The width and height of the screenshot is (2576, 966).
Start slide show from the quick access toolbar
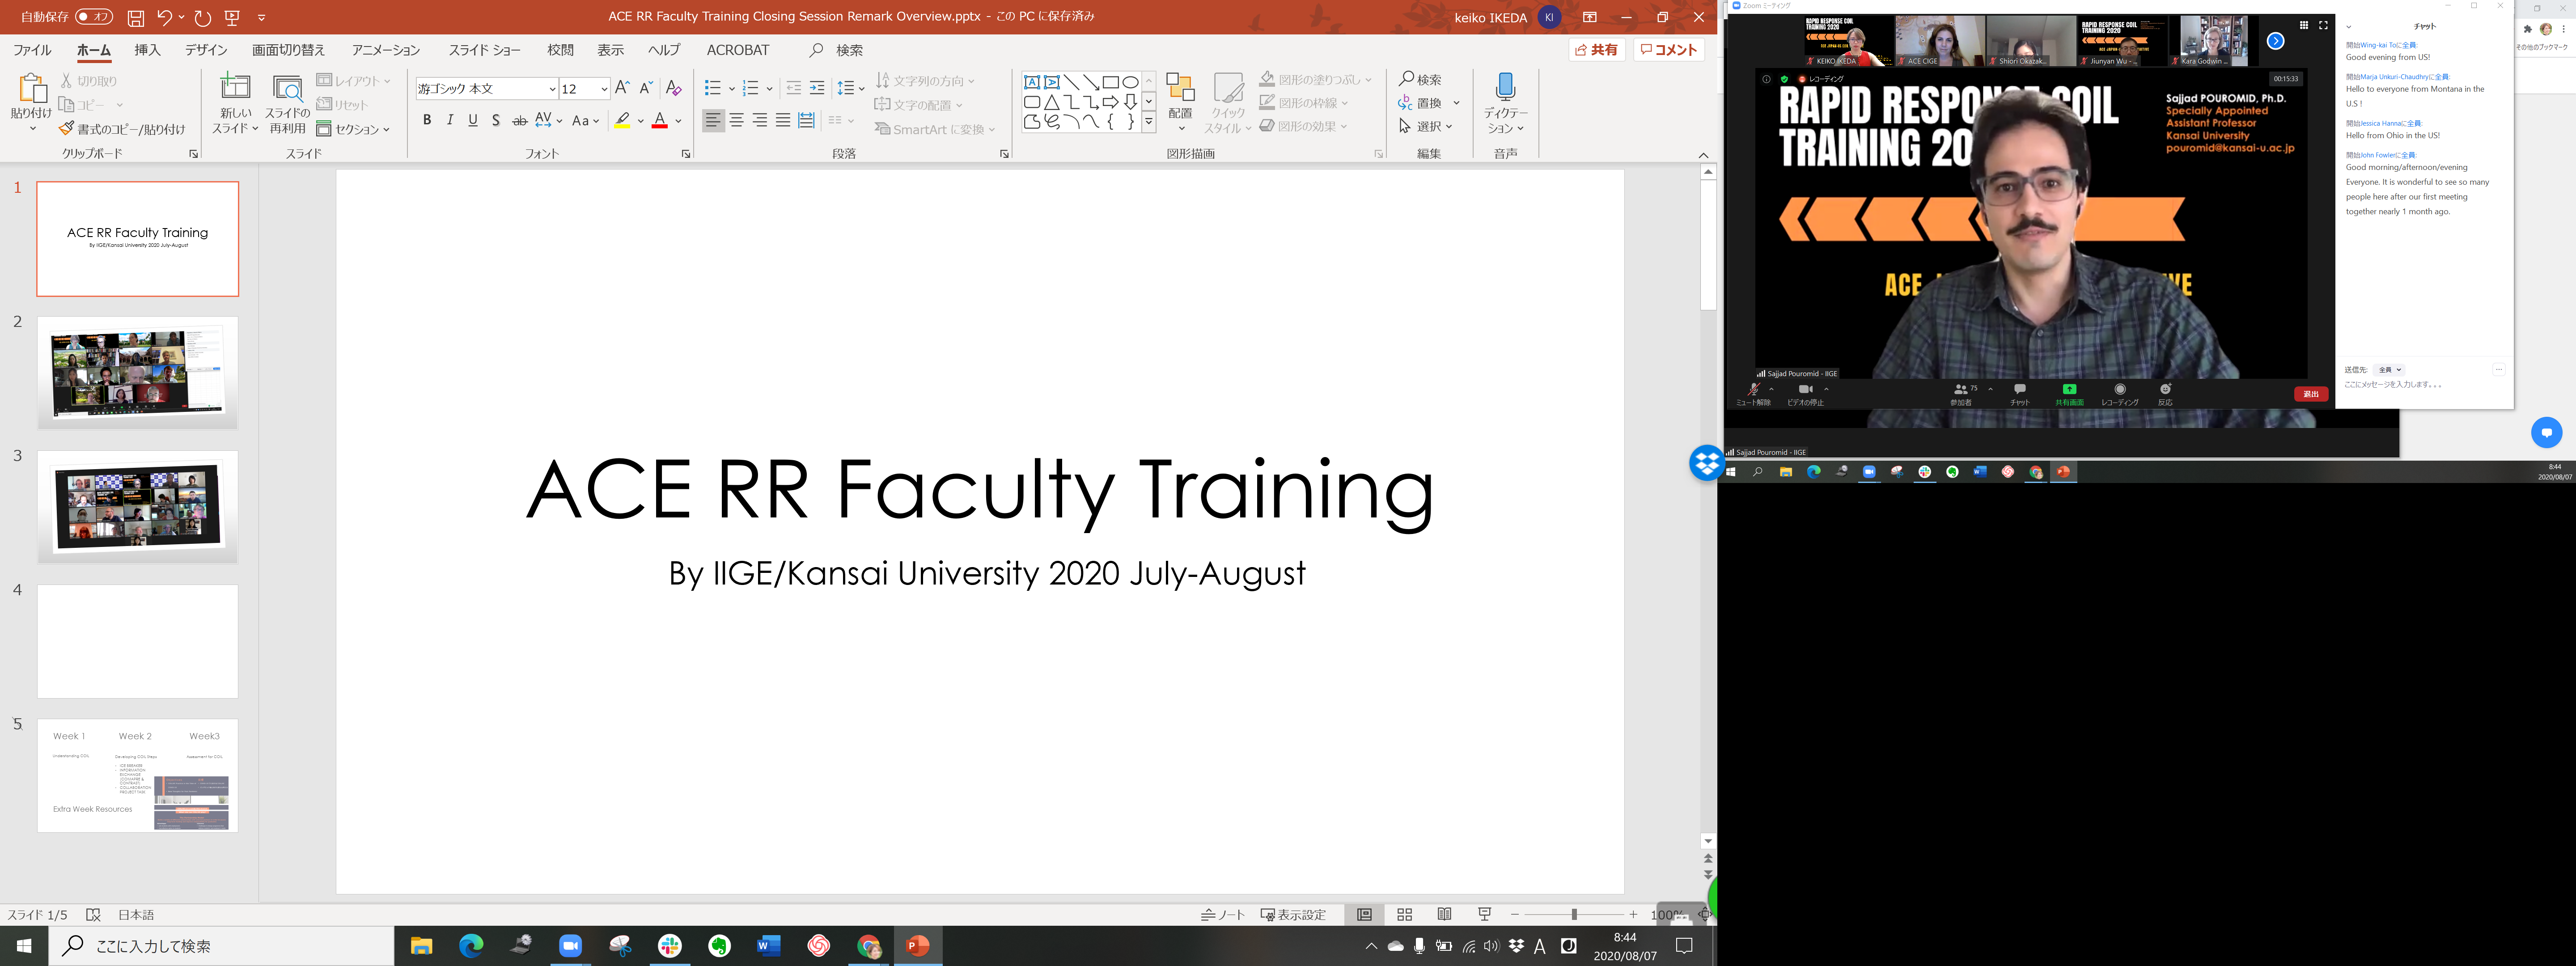(233, 17)
